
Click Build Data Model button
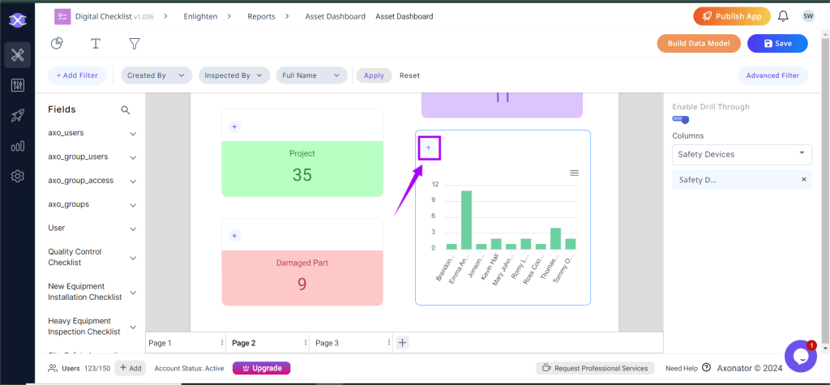[x=698, y=44]
